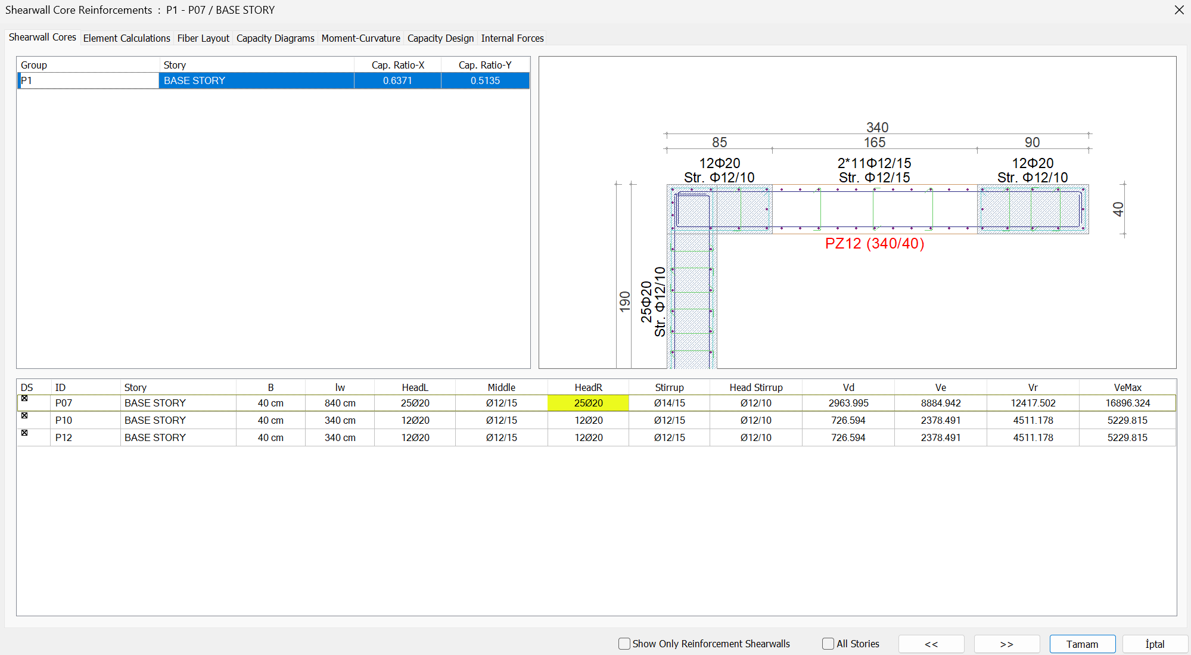Click the >> next navigation button
The image size is (1191, 655).
[x=1007, y=644]
